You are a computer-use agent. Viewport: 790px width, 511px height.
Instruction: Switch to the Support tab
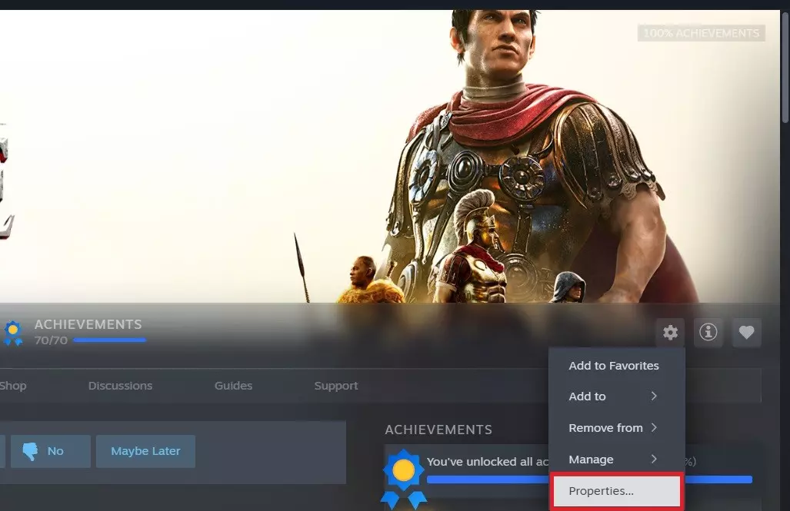point(336,387)
